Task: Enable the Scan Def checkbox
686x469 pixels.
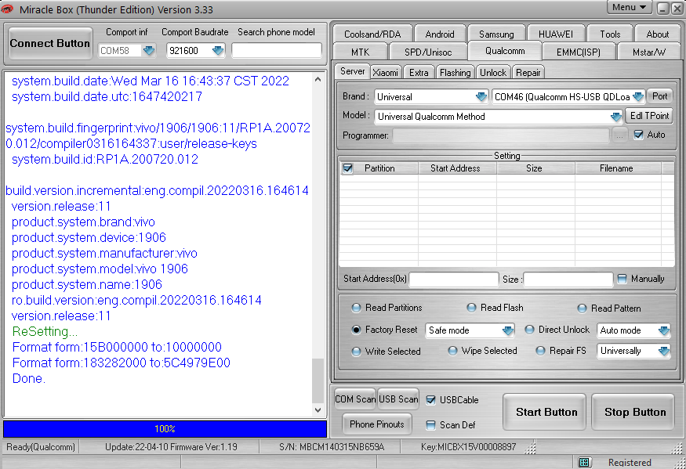Action: pyautogui.click(x=430, y=425)
